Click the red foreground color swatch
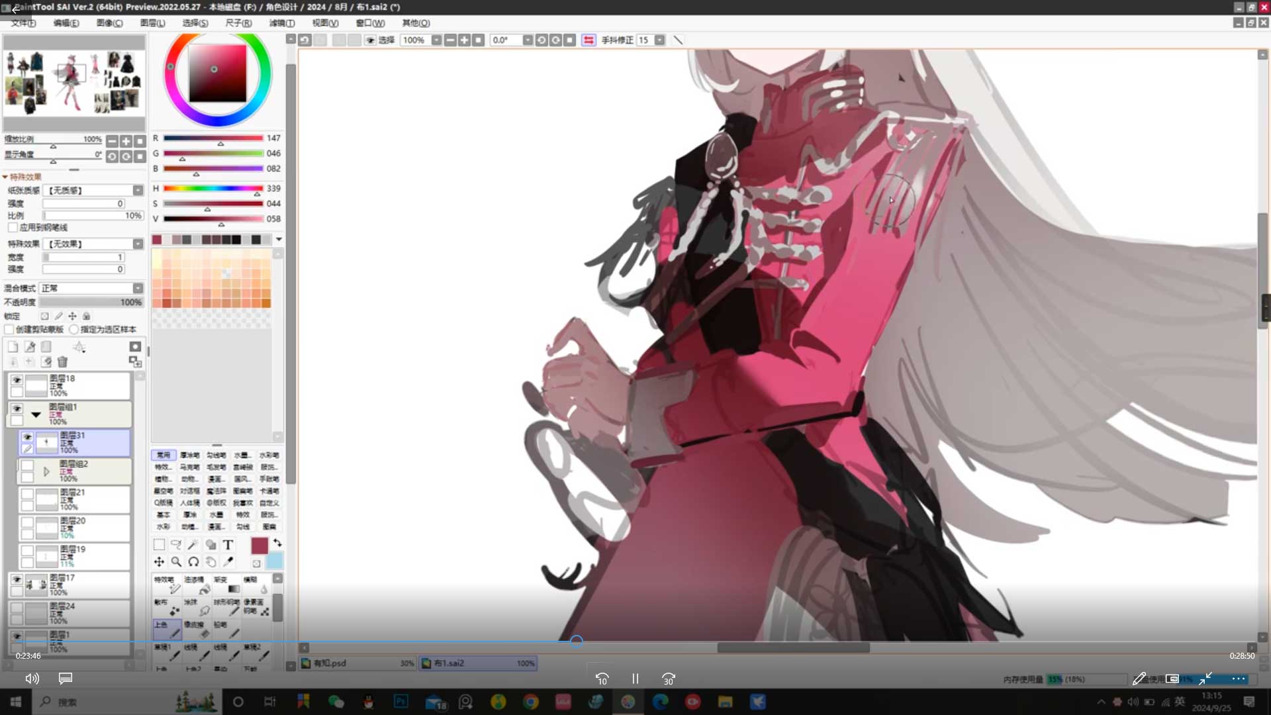The image size is (1271, 715). pyautogui.click(x=259, y=546)
